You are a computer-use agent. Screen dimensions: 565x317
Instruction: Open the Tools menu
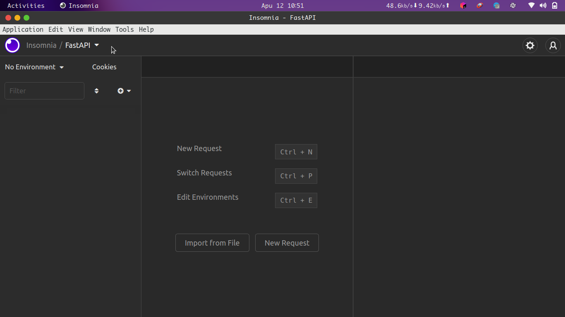[124, 29]
